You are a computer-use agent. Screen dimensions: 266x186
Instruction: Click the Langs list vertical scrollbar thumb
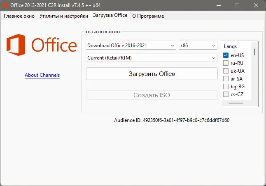[254, 52]
